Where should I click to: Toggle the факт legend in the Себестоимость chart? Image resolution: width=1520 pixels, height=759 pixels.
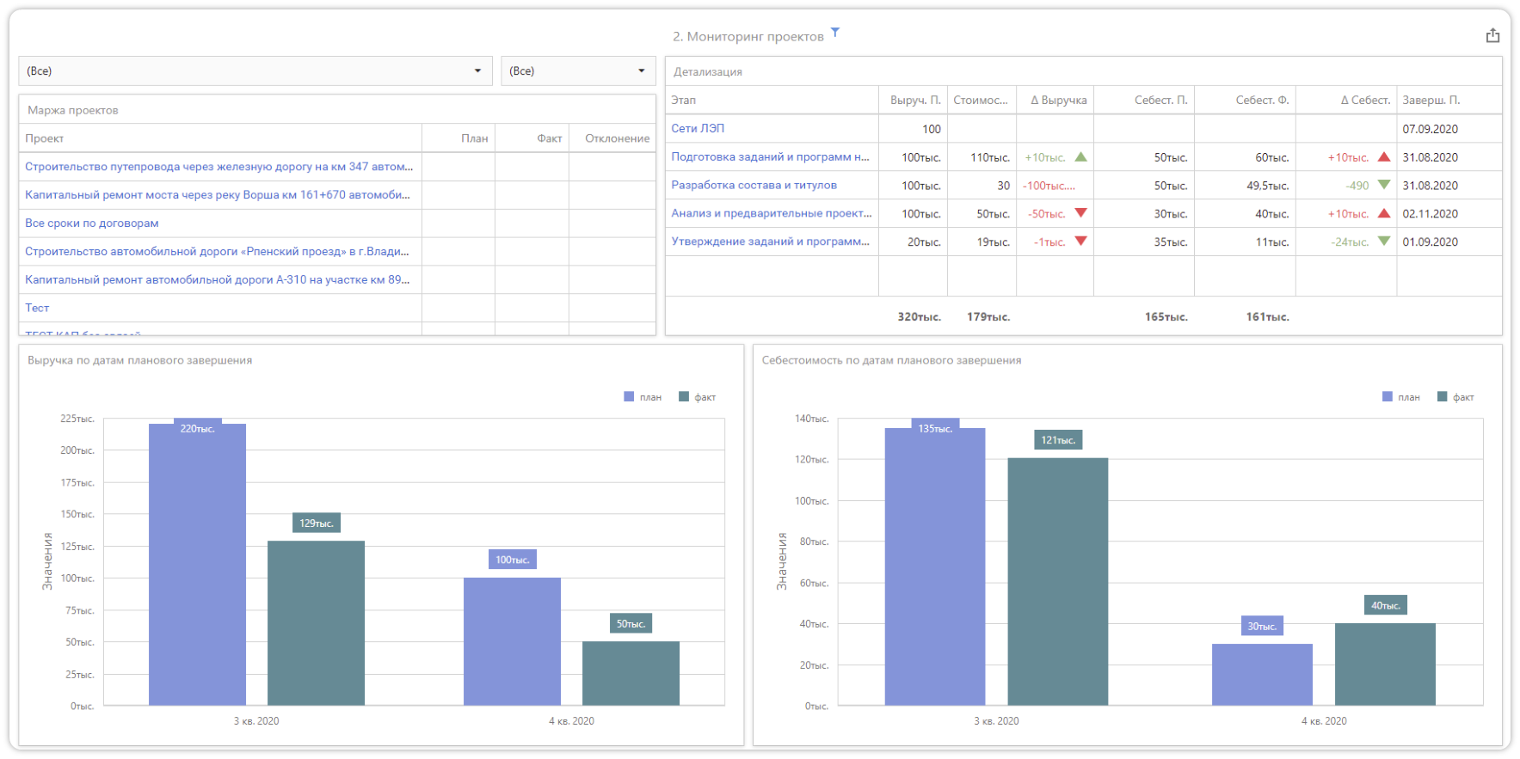1455,397
